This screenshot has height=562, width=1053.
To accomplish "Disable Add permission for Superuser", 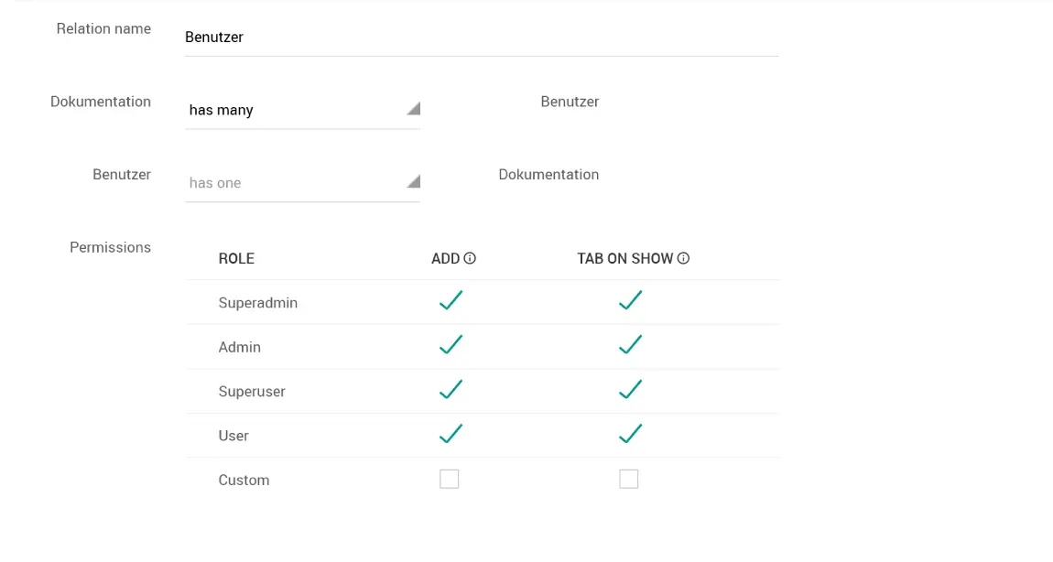I will pos(450,390).
